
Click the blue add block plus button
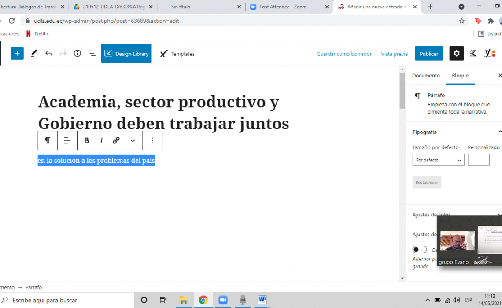point(17,53)
